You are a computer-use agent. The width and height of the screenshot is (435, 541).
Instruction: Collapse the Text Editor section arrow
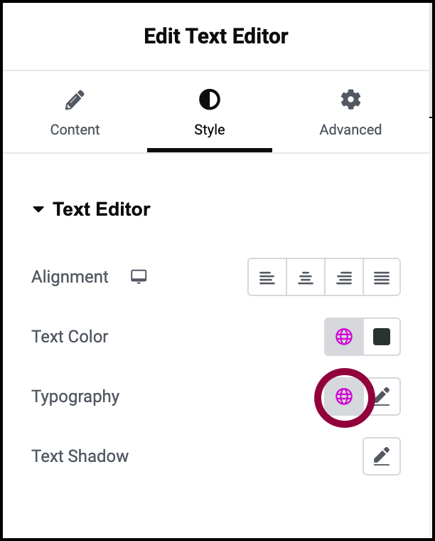point(38,210)
